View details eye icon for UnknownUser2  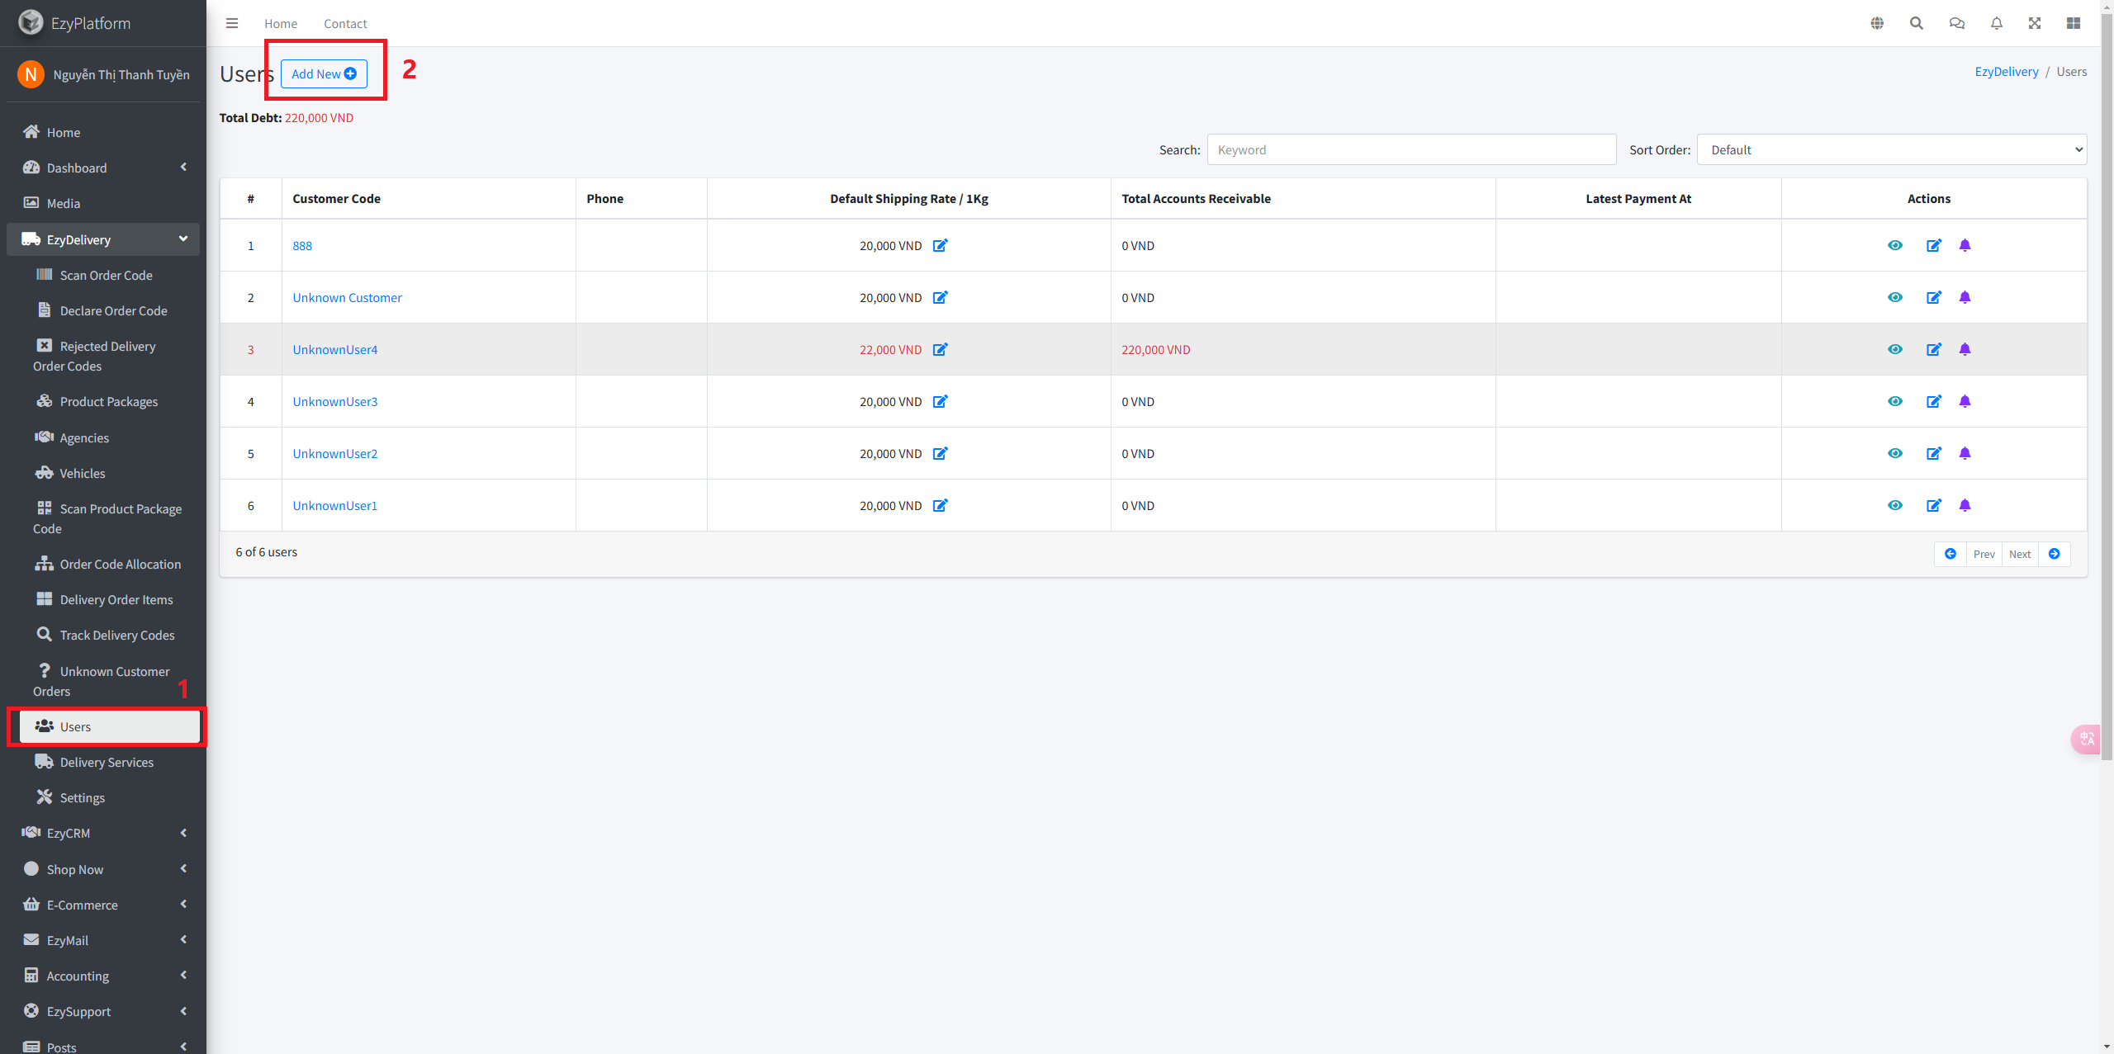(x=1895, y=453)
